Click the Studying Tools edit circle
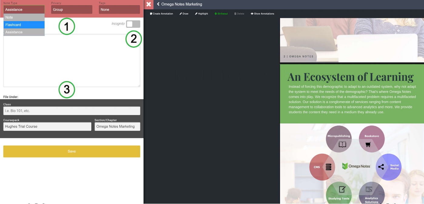 pos(339,193)
